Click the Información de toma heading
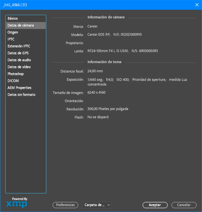The width and height of the screenshot is (202, 212). pyautogui.click(x=104, y=62)
